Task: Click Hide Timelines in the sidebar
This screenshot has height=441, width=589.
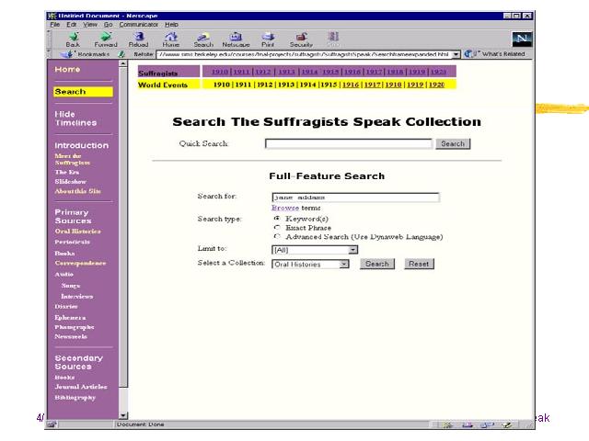Action: (75, 119)
